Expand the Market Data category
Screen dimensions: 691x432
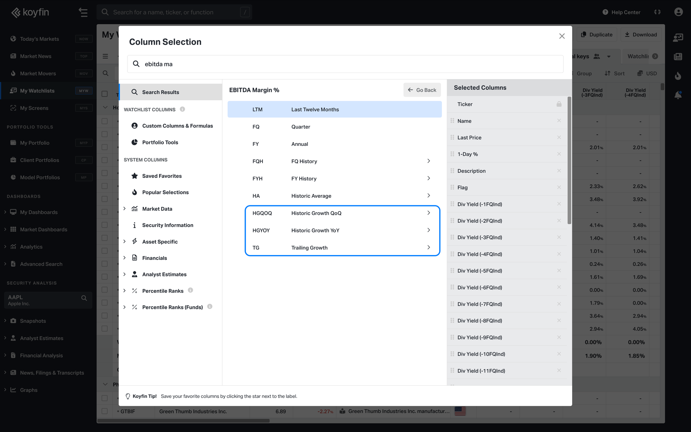(x=125, y=208)
